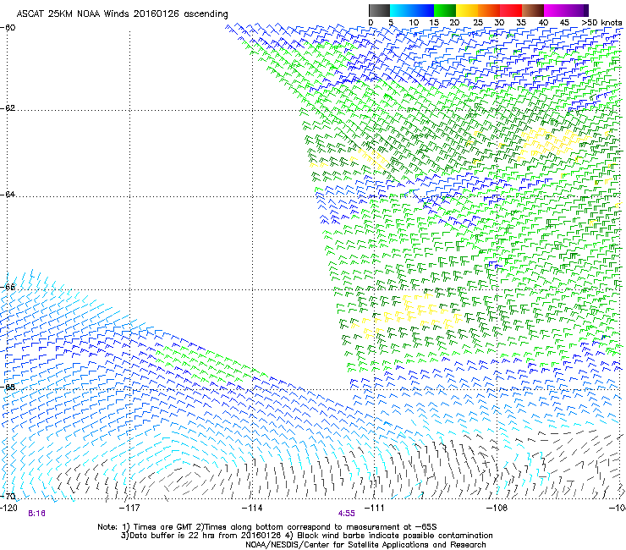Click the purple time stamp beneath the -120 label
This screenshot has height=550, width=626.
point(36,514)
